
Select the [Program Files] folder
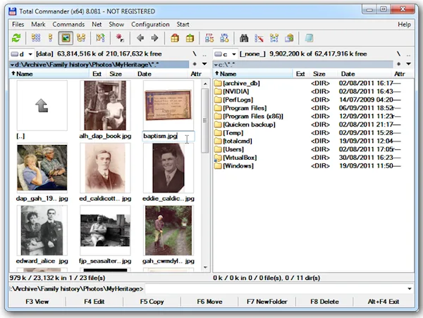pyautogui.click(x=245, y=108)
